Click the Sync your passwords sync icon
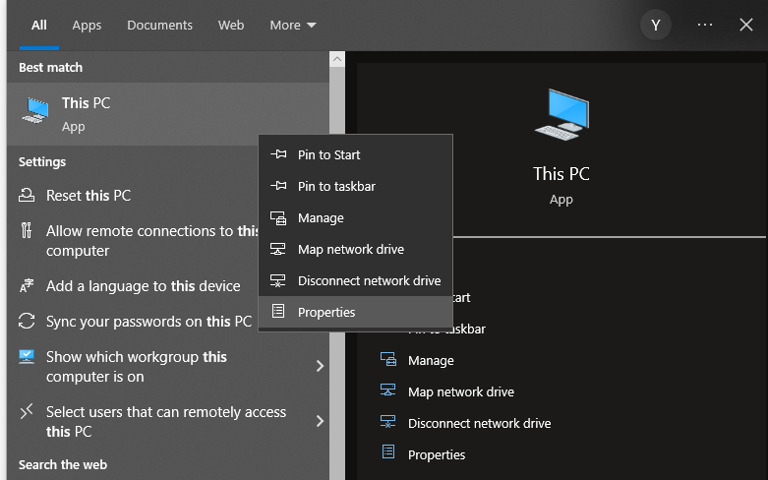Image resolution: width=768 pixels, height=480 pixels. 27,322
